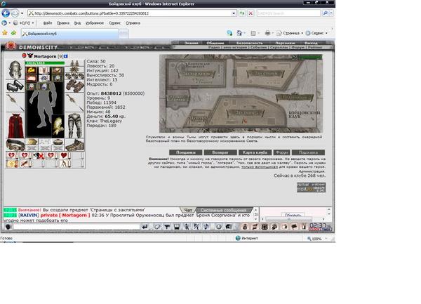This screenshot has height=304, width=421.
Task: Open the Общение top menu
Action: (215, 43)
